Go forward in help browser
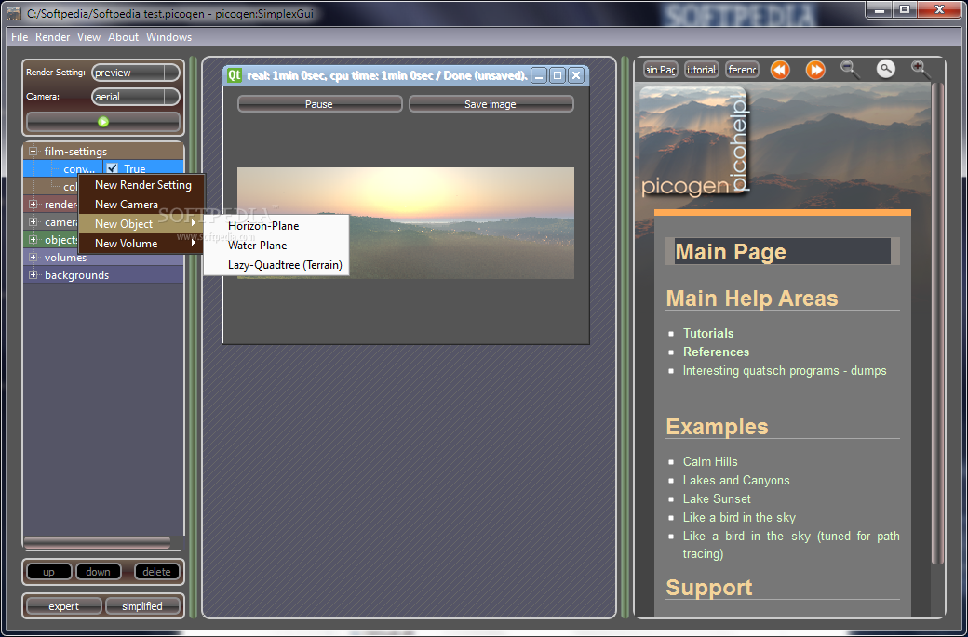This screenshot has width=968, height=637. coord(815,70)
